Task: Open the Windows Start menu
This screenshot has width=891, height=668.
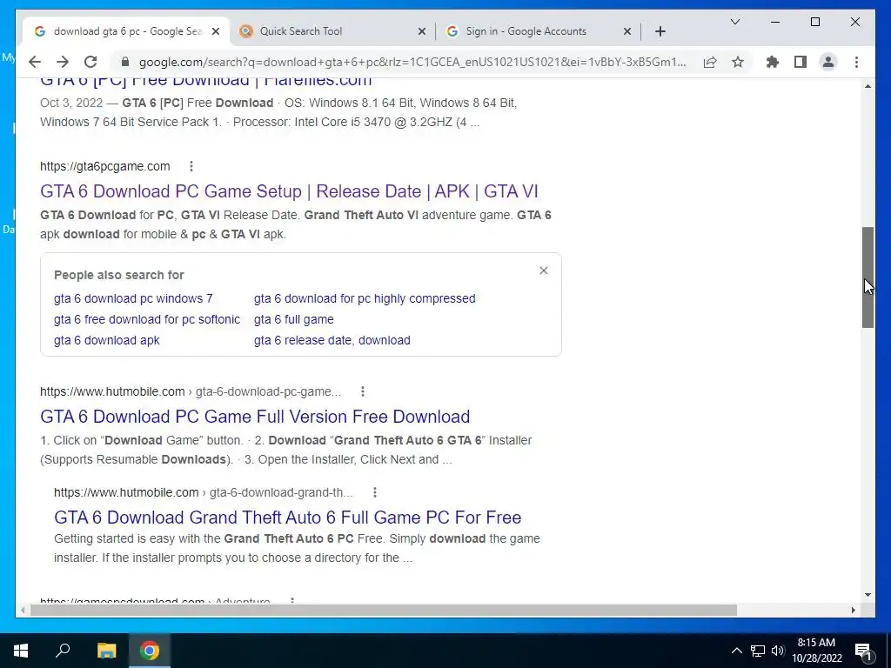Action: click(21, 651)
